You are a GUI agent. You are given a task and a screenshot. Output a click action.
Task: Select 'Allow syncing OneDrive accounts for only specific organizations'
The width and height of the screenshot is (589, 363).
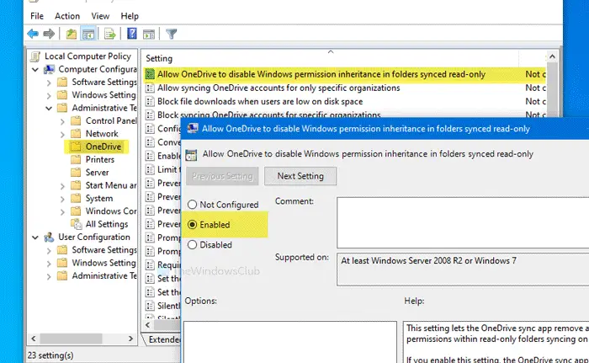point(279,88)
